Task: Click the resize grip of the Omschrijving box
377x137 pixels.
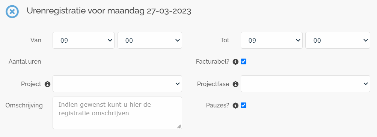Action: pyautogui.click(x=179, y=126)
